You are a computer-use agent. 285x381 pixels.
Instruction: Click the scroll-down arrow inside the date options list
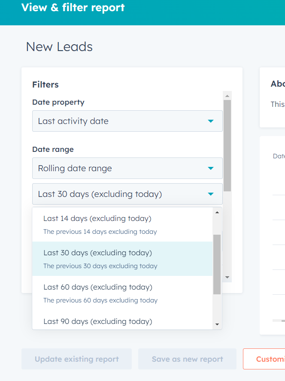[217, 324]
